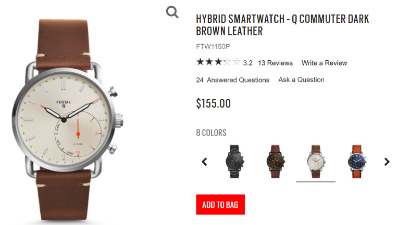This screenshot has width=410, height=225.
Task: Click the Hybrid Smartwatch product title
Action: [282, 25]
